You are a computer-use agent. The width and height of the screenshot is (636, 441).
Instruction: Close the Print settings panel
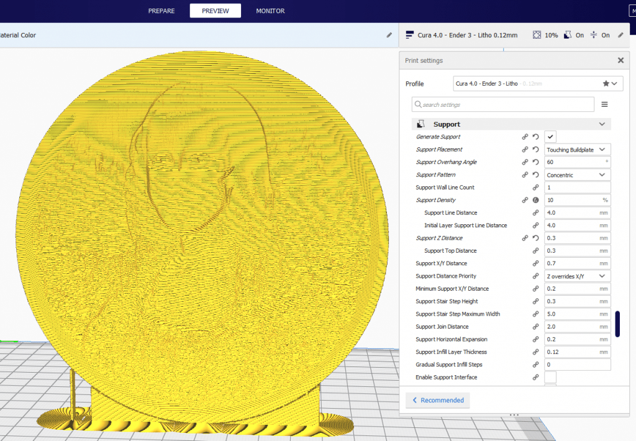620,60
